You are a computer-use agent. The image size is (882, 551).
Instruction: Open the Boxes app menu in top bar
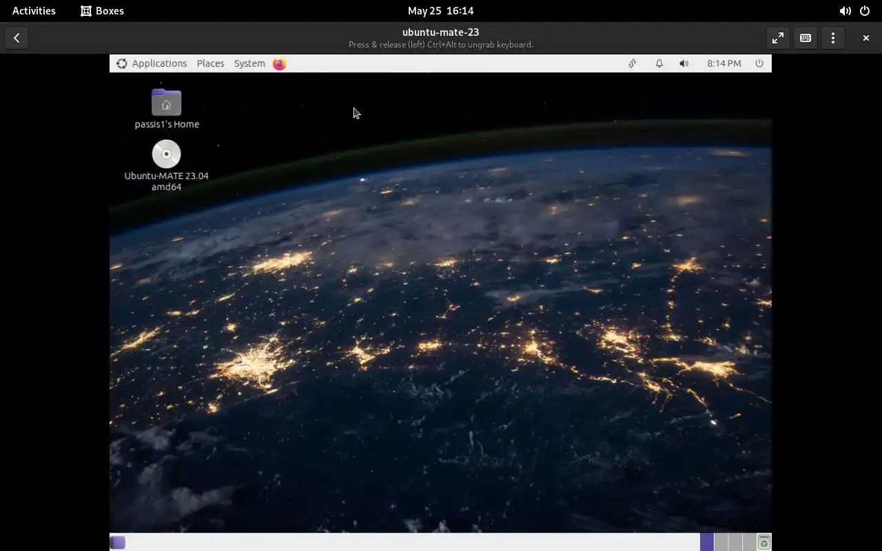[x=102, y=10]
